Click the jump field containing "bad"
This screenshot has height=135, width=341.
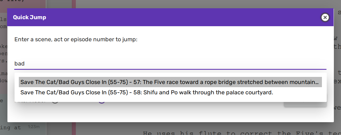[x=170, y=64]
